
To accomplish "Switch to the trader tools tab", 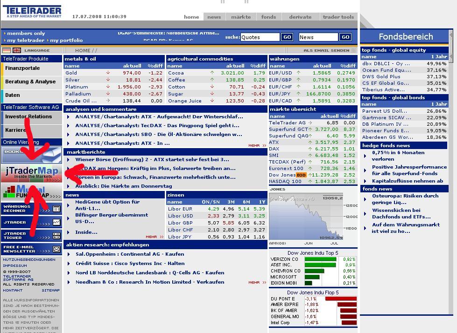I will click(338, 17).
